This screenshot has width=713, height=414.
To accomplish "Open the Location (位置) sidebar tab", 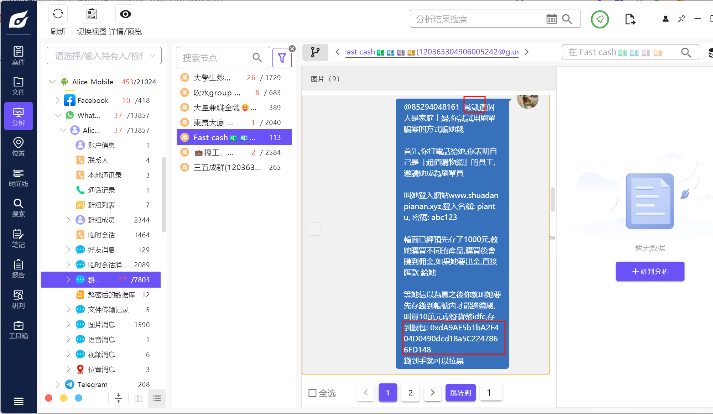I will point(18,147).
